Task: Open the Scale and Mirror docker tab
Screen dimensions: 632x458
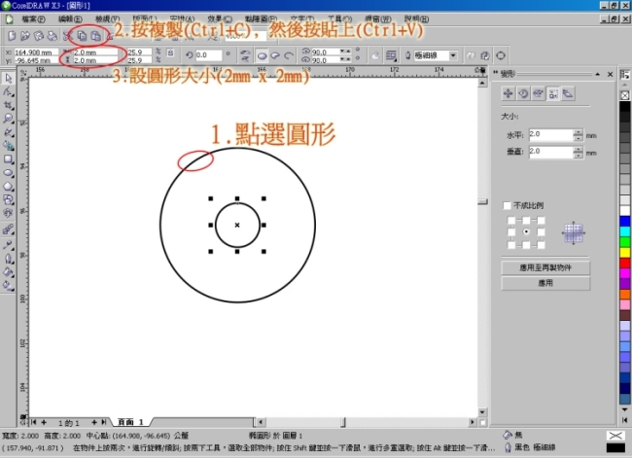Action: [538, 93]
